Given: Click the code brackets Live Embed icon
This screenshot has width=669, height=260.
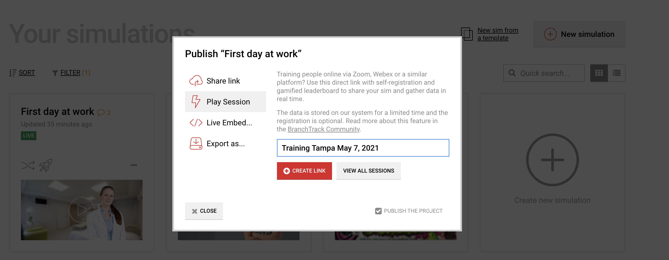Looking at the screenshot, I should click(196, 123).
